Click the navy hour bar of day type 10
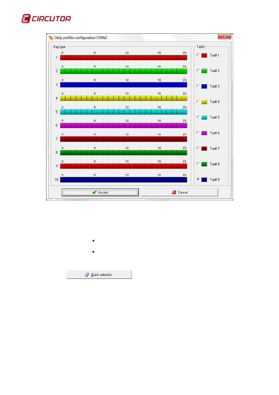Viewport: 279px width, 395px height. [123, 180]
